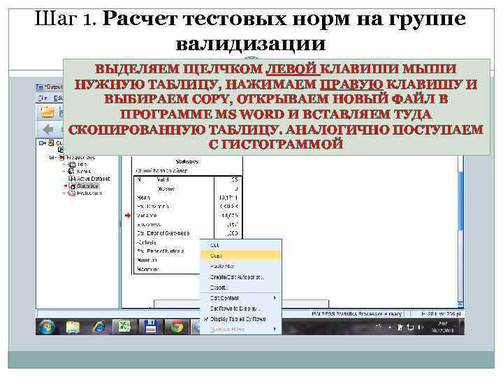Select Histogram in the outline tree
The height and width of the screenshot is (377, 503).
tap(89, 193)
